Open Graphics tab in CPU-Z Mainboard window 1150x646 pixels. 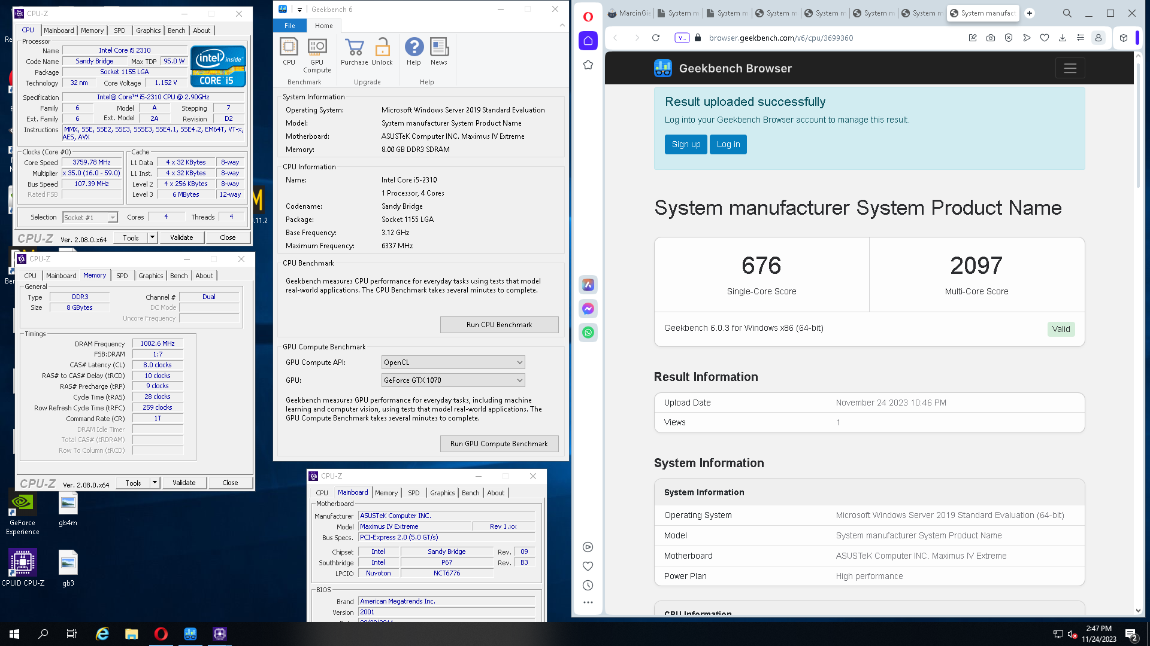[x=443, y=493]
